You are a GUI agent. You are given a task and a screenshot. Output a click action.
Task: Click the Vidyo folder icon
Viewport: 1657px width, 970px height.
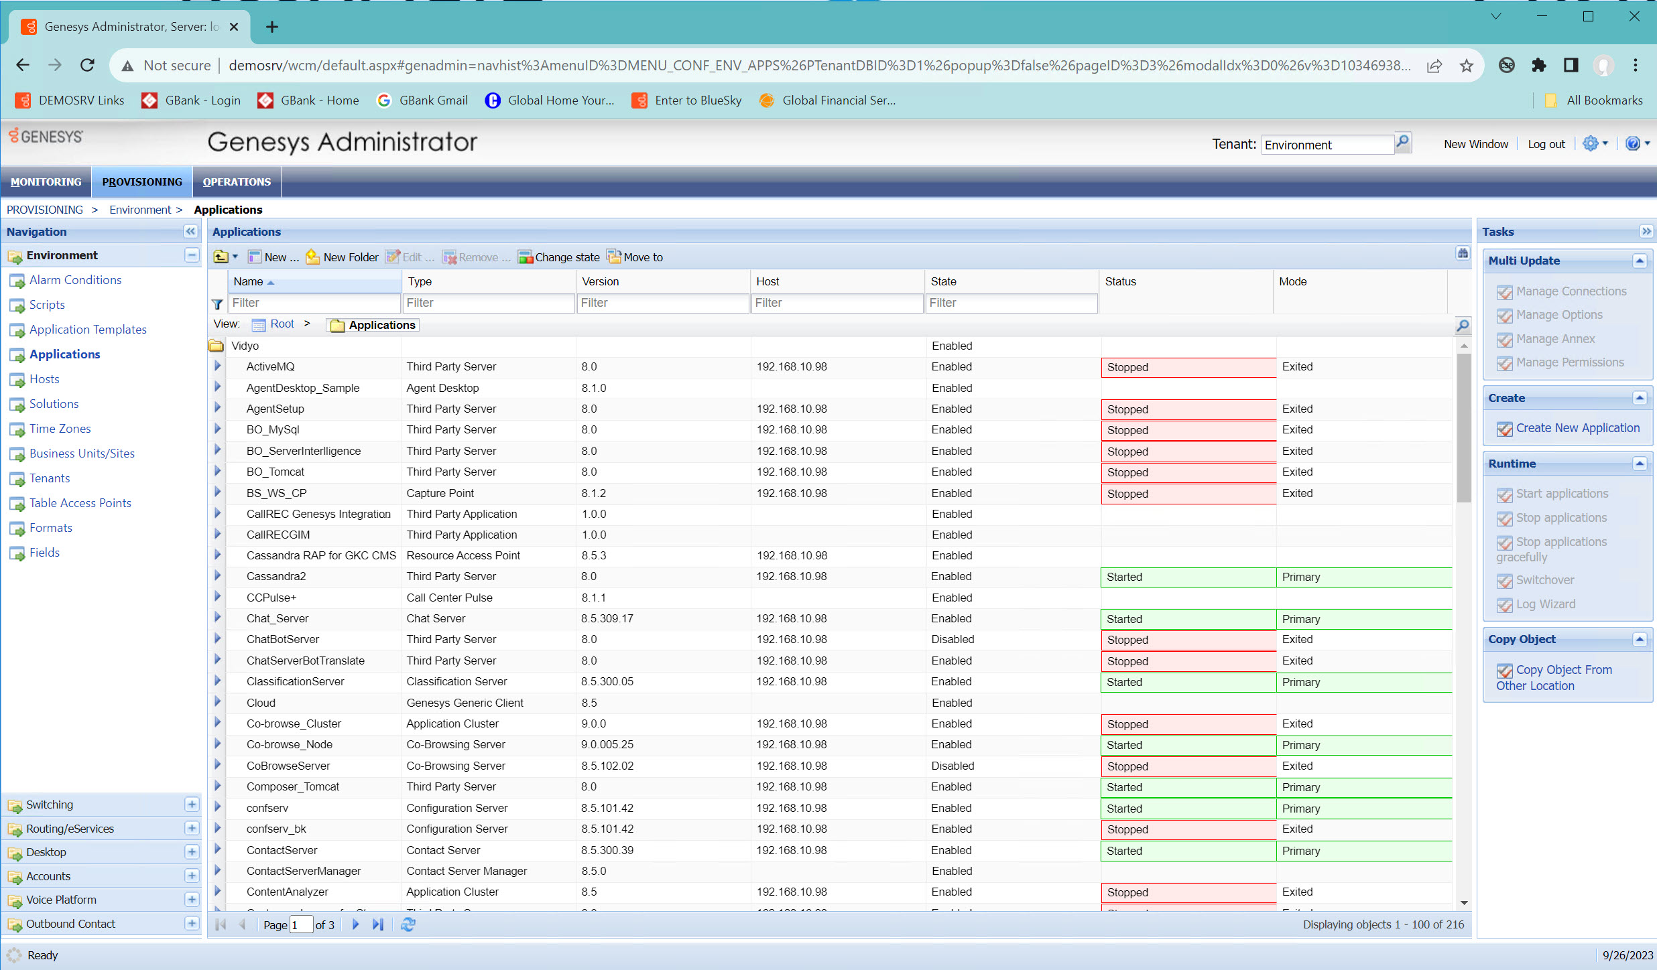coord(216,346)
